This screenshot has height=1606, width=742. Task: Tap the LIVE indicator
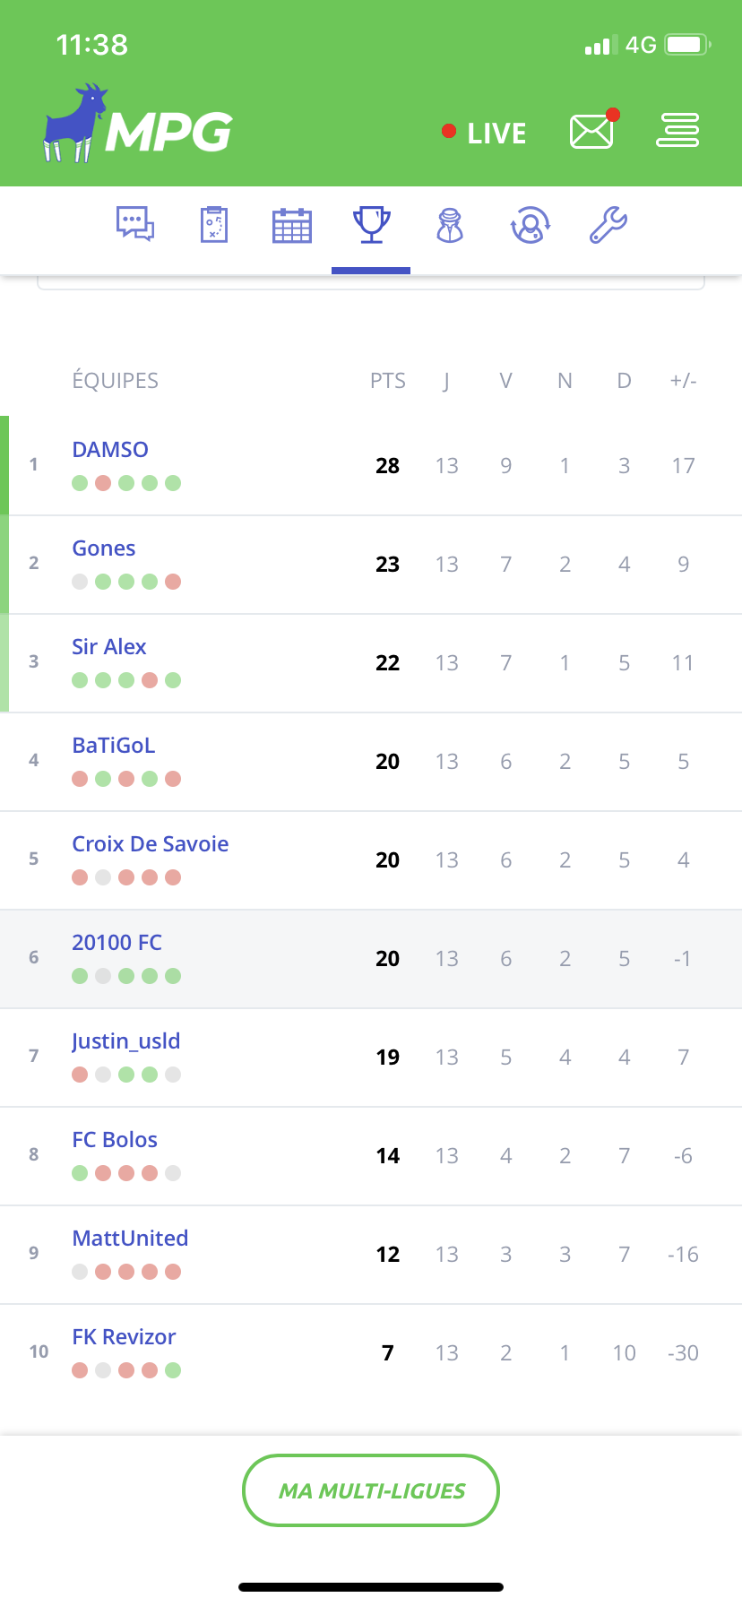tap(484, 133)
